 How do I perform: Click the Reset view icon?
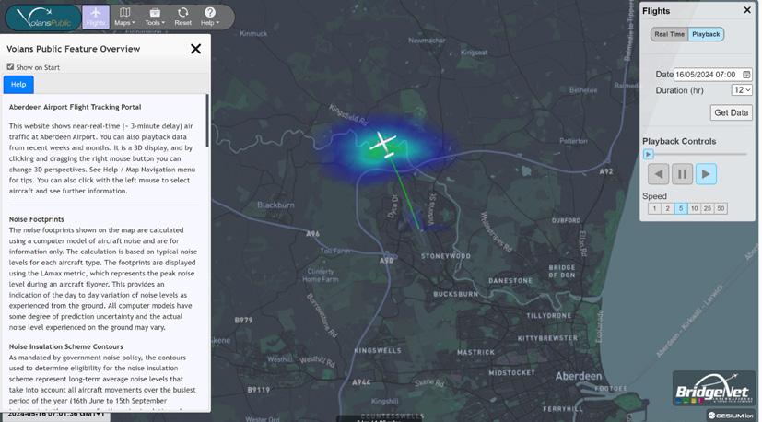(x=183, y=17)
